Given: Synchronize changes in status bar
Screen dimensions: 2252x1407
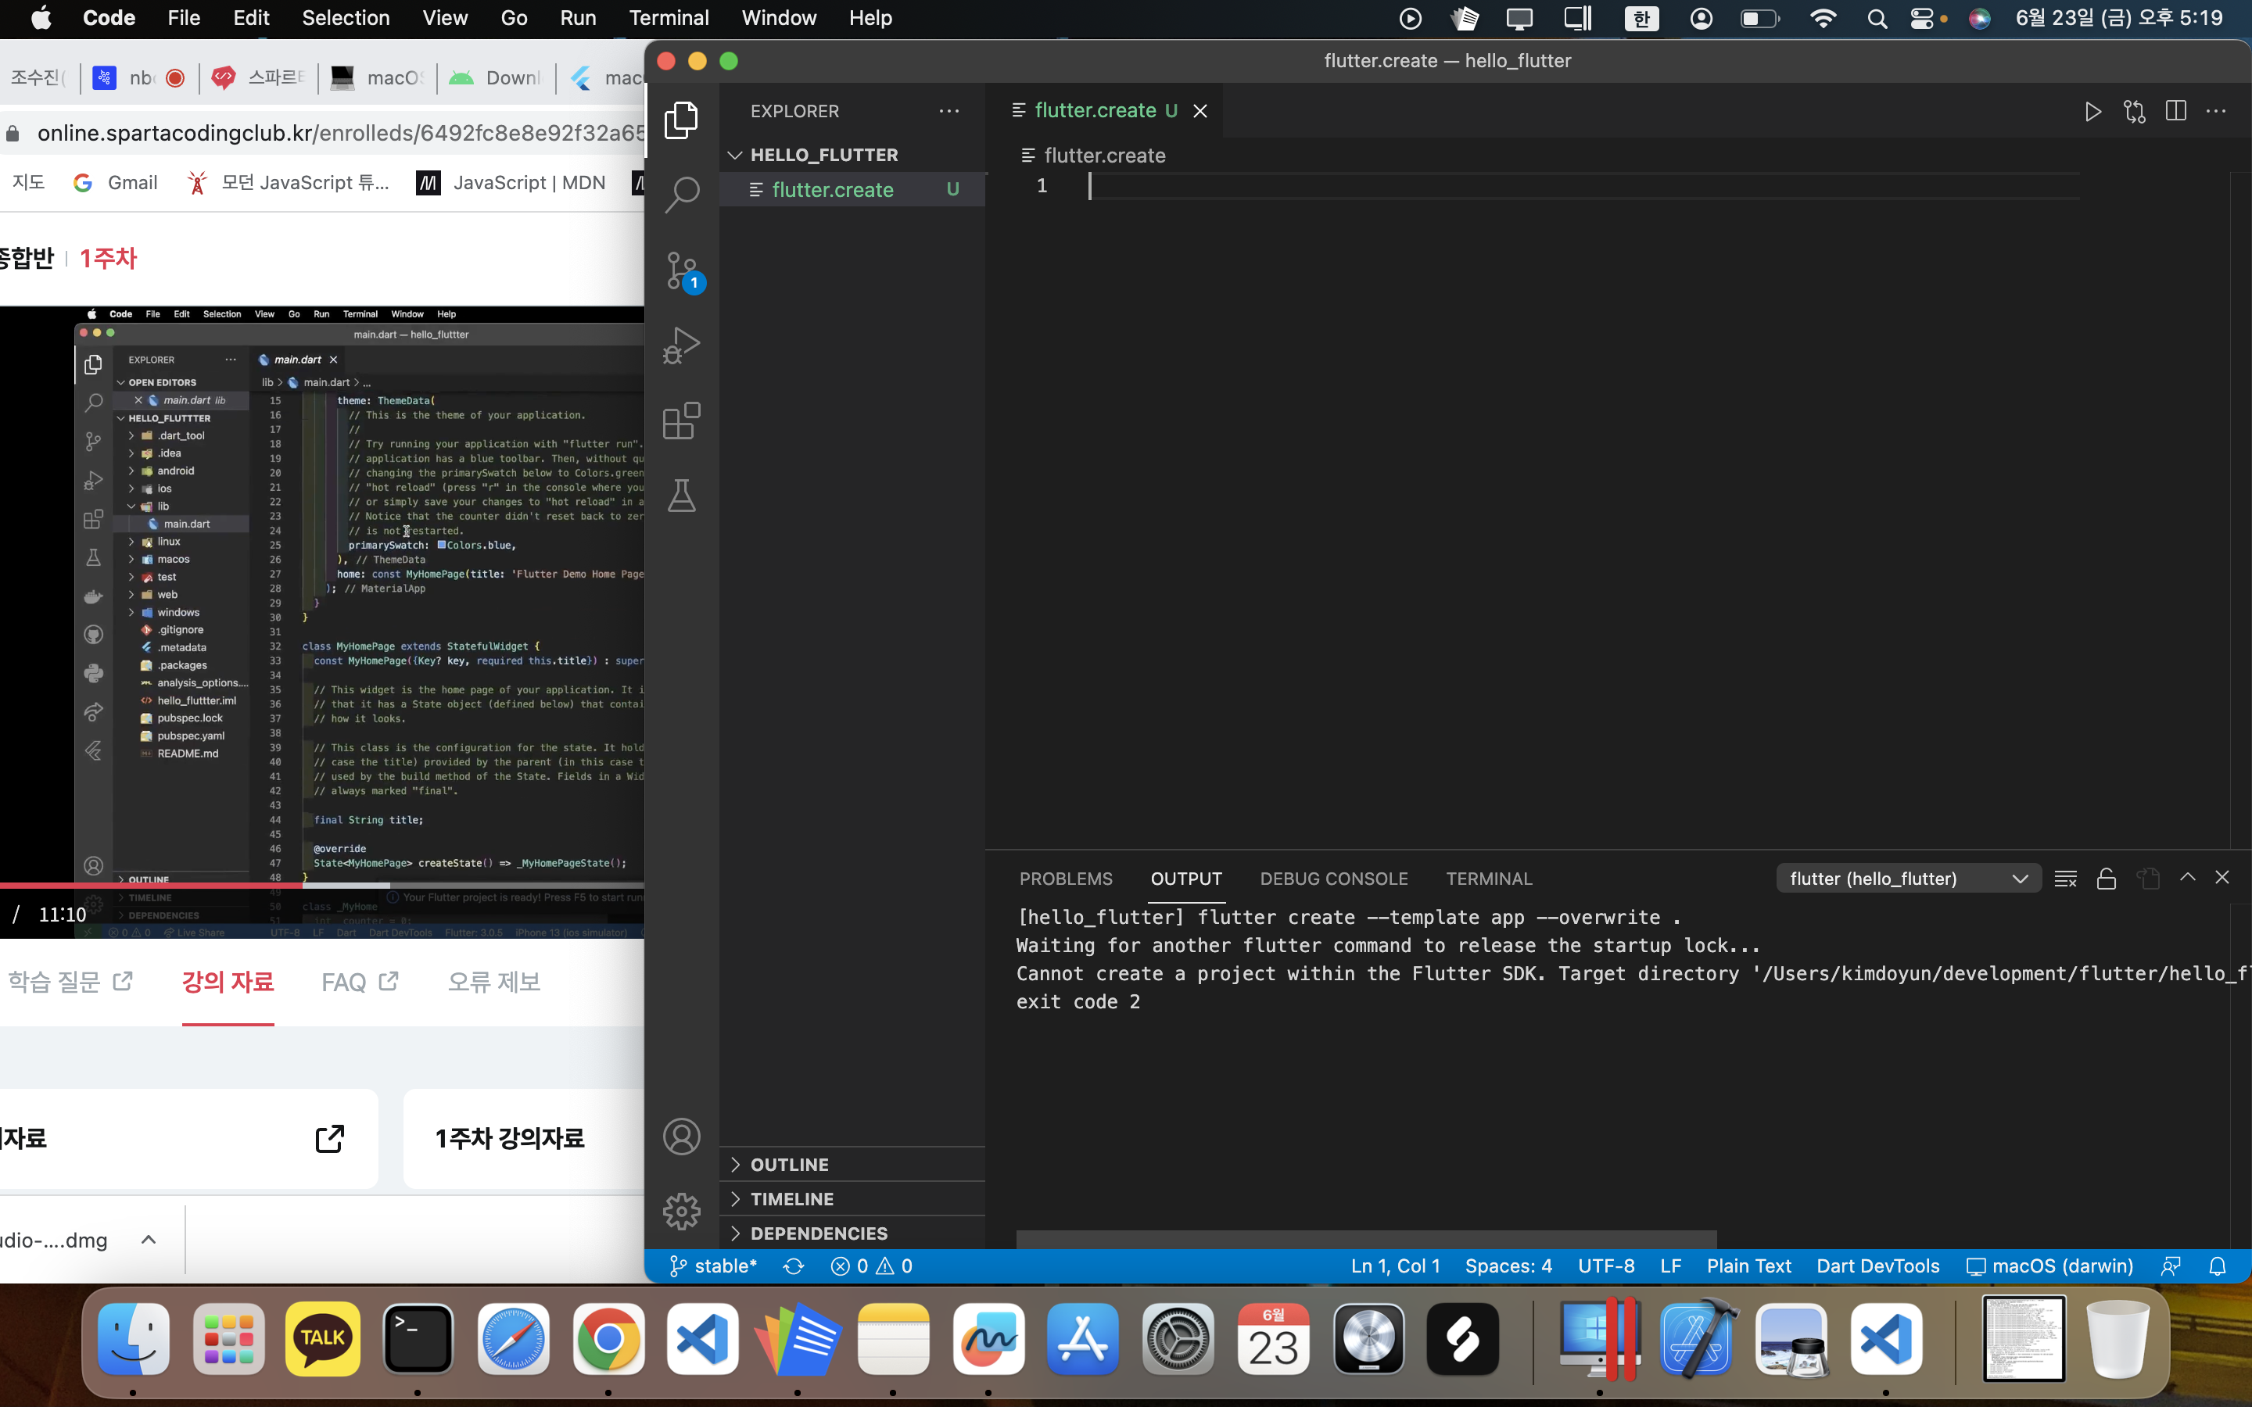Looking at the screenshot, I should [x=794, y=1266].
